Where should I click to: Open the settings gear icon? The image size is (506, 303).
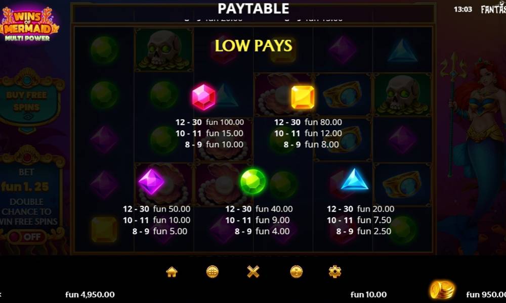pos(334,272)
